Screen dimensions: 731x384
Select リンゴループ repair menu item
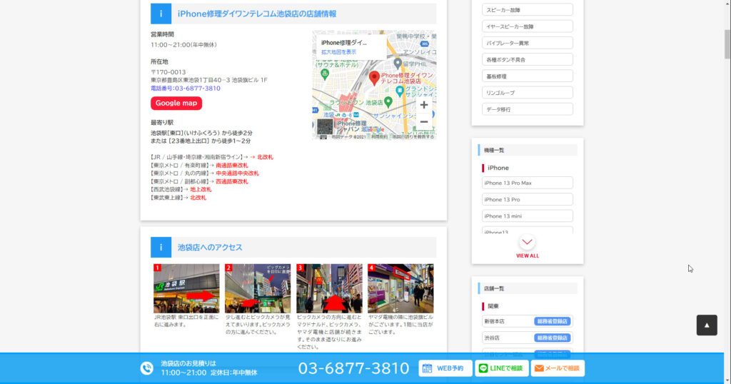pos(528,93)
